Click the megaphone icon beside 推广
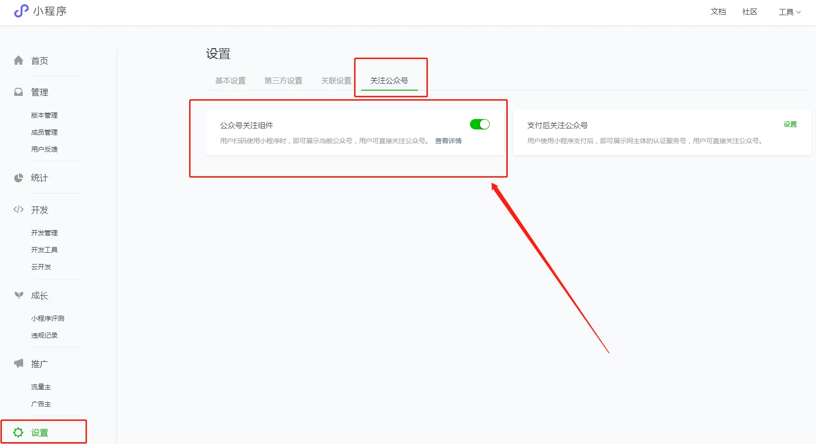This screenshot has height=444, width=816. tap(18, 364)
